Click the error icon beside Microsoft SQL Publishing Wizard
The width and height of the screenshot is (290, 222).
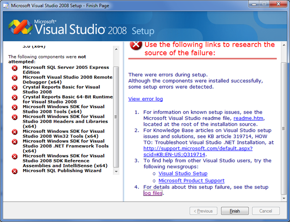(15, 171)
